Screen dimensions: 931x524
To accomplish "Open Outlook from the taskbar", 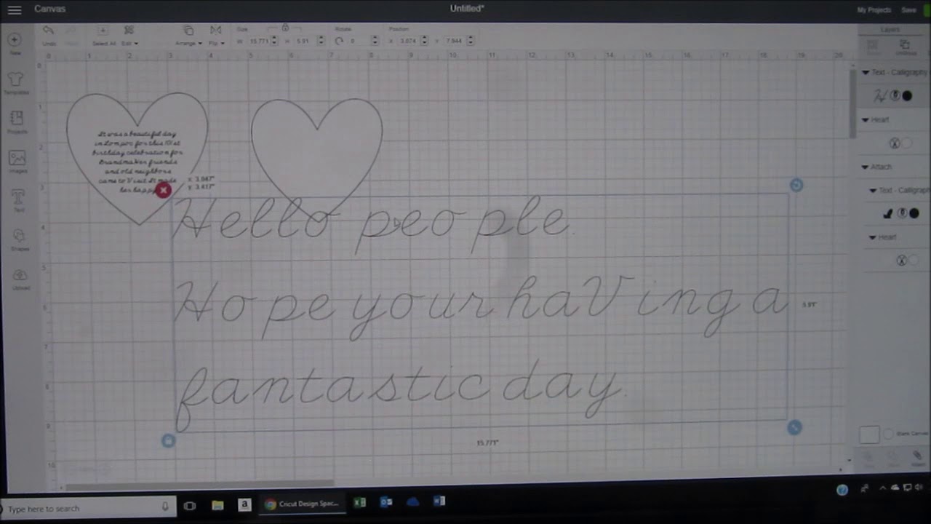I will click(386, 502).
